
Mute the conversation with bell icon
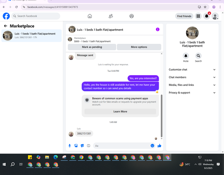tap(186, 56)
